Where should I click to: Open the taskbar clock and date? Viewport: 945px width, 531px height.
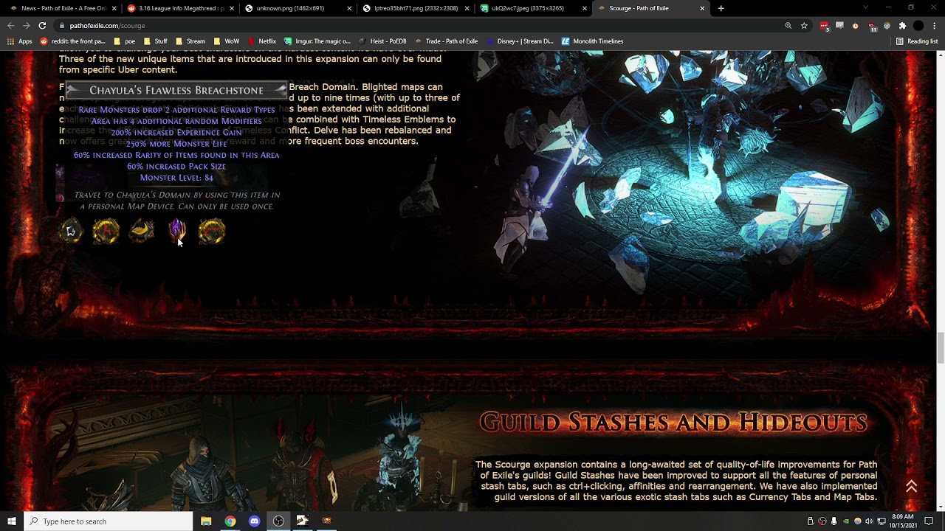pos(903,521)
